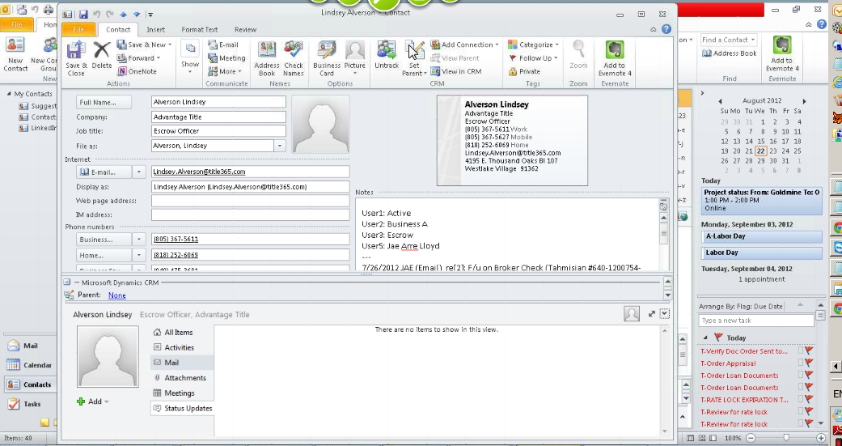This screenshot has width=842, height=446.
Task: Delete the contact using the Delete icon
Action: pos(102,56)
